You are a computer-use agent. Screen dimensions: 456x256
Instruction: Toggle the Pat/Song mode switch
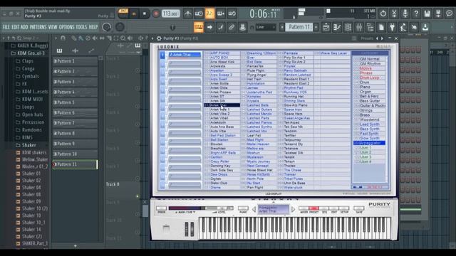pos(123,14)
